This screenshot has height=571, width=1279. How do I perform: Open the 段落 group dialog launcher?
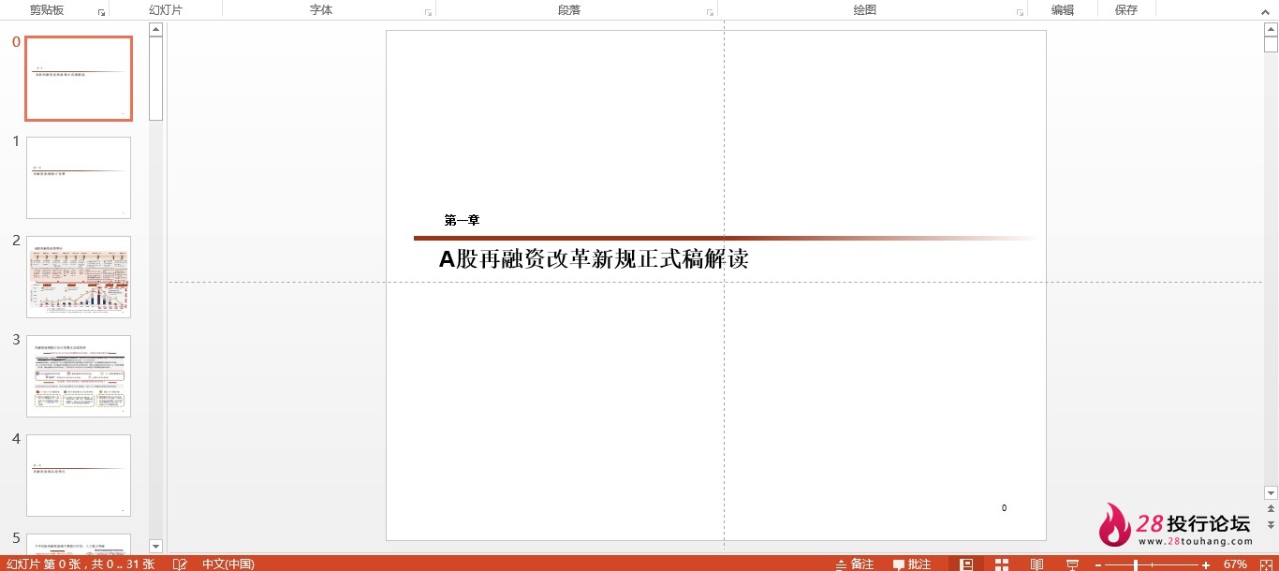point(710,13)
